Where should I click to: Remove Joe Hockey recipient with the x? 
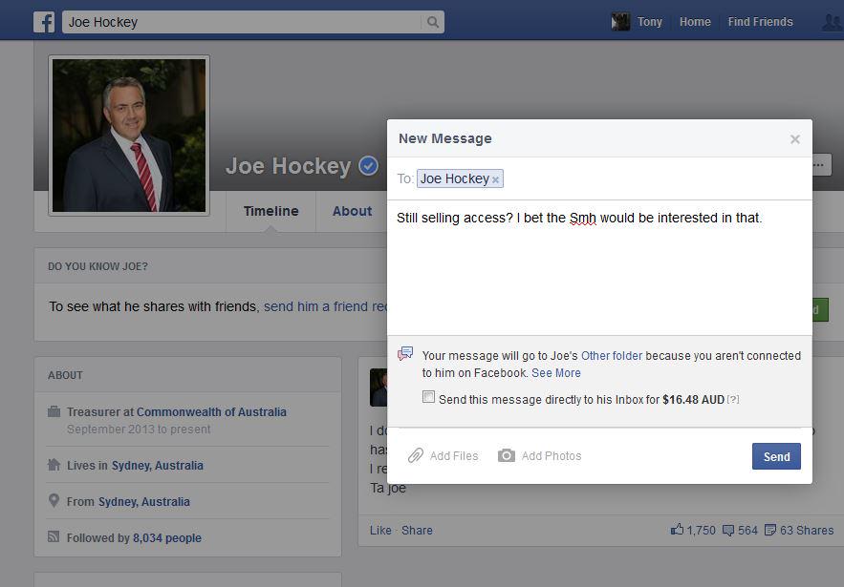[495, 179]
